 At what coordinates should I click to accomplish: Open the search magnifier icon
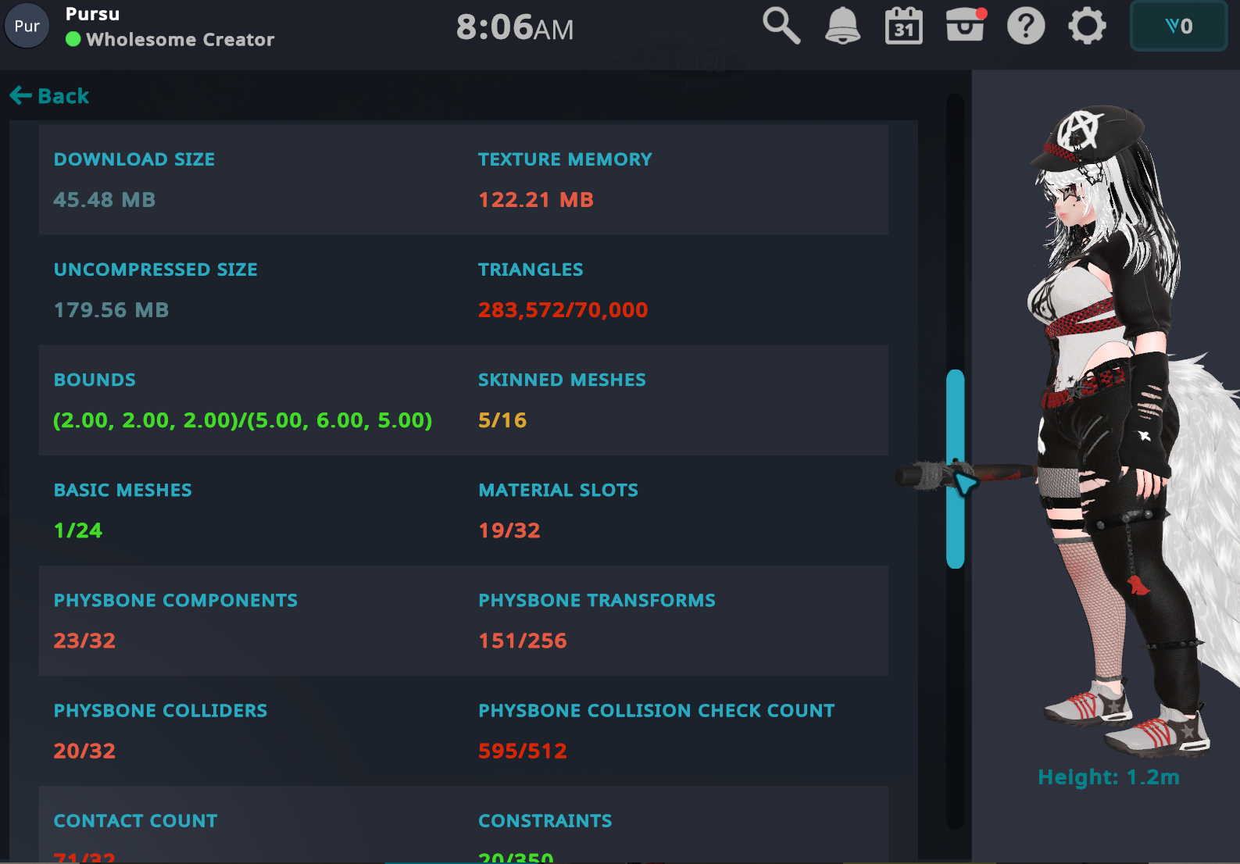781,27
